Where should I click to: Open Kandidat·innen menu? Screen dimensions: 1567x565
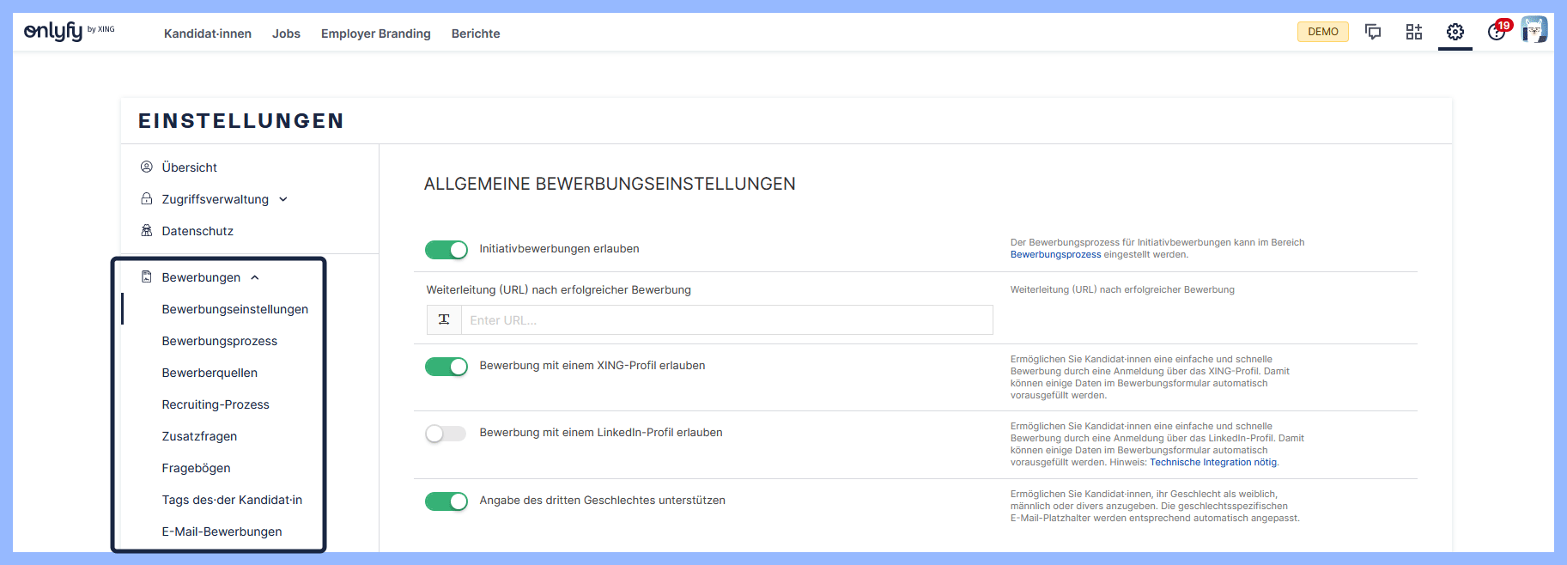208,33
